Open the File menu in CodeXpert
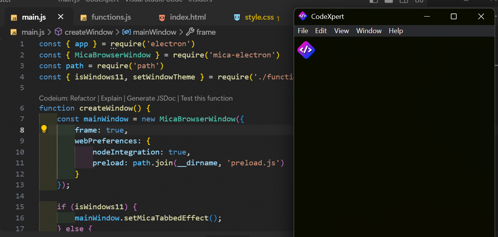Viewport: 498px width, 237px height. pyautogui.click(x=303, y=30)
